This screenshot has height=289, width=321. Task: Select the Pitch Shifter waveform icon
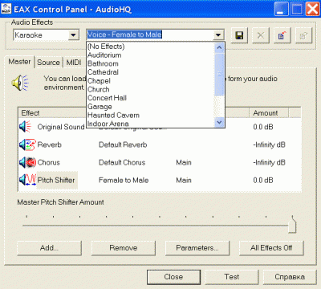coord(28,180)
